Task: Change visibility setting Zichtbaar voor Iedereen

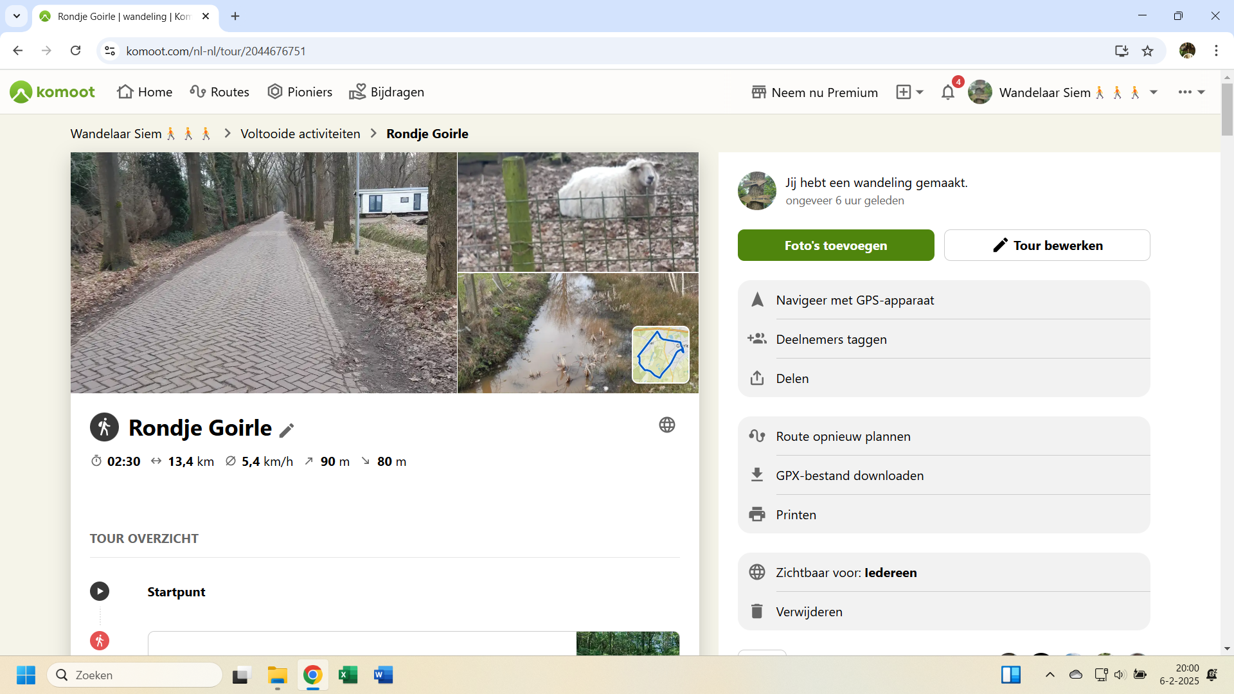Action: (846, 573)
